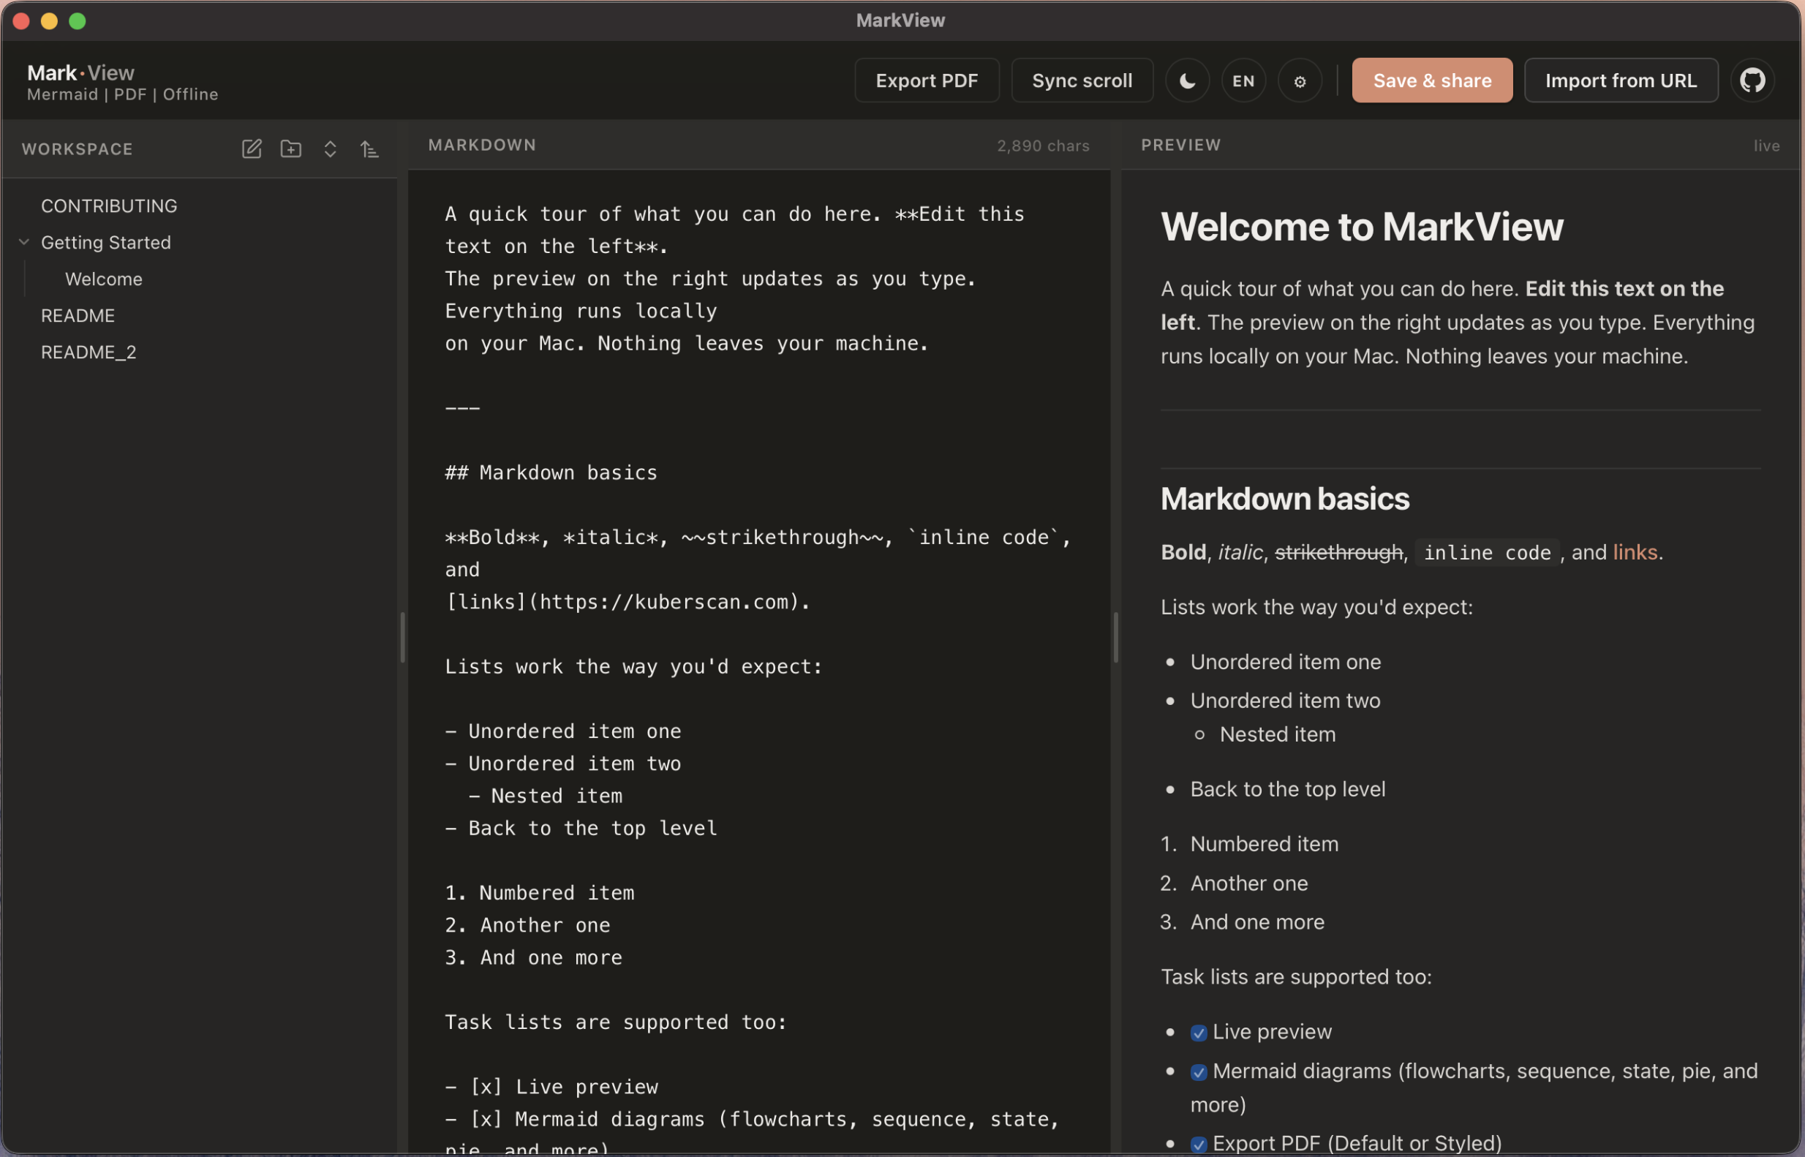Click the 'live' preview status label

(x=1766, y=146)
